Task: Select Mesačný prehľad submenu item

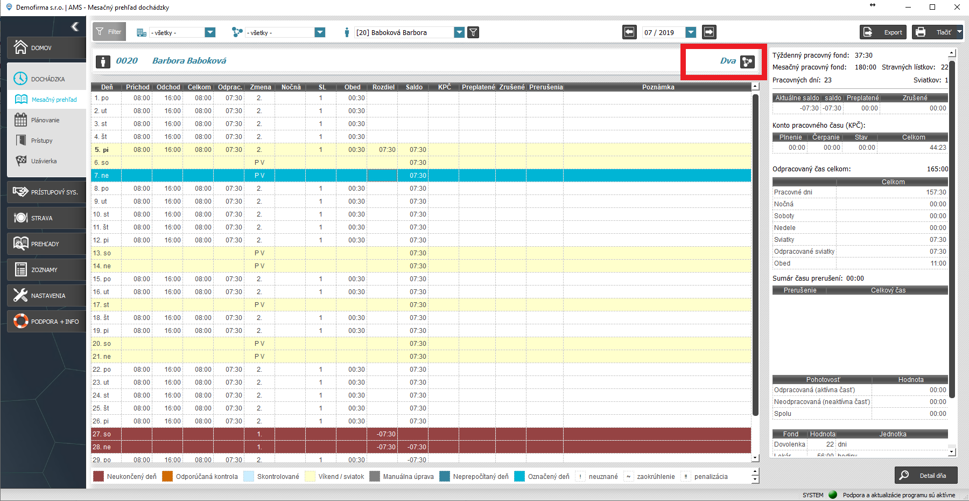Action: (47, 99)
